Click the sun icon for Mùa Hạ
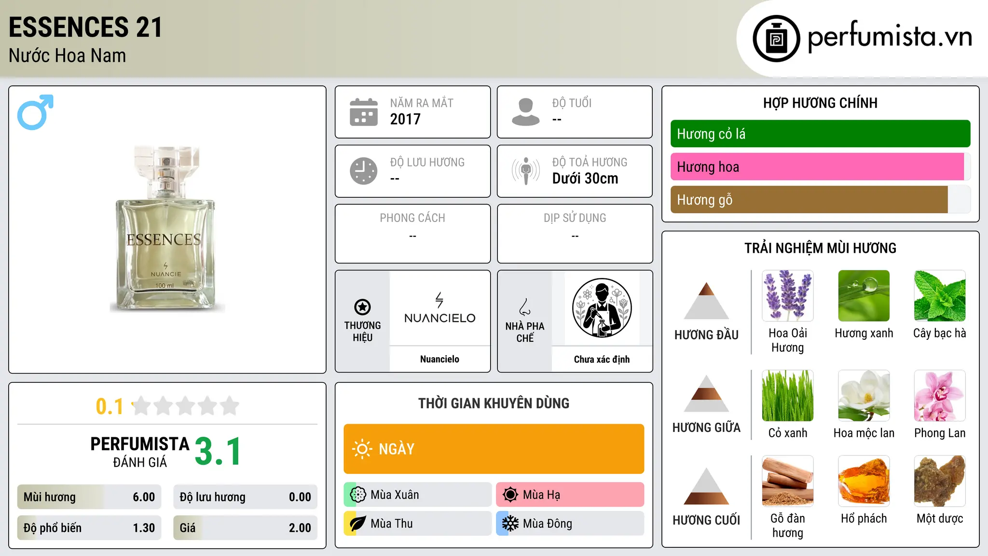 pyautogui.click(x=510, y=495)
